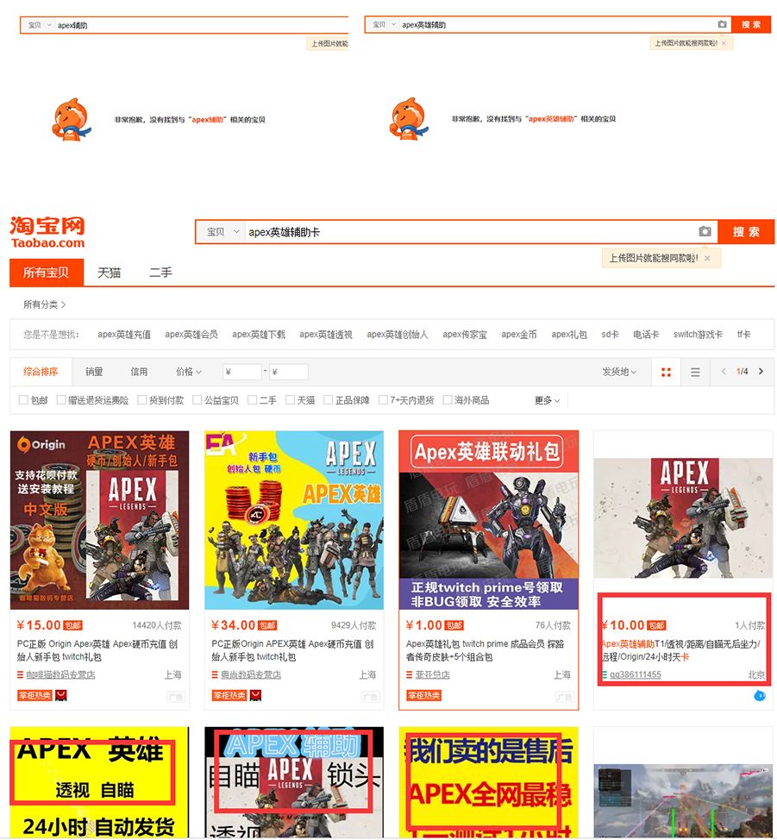This screenshot has height=840, width=777.
Task: Click shop icon beside 菲亚总店
Action: click(410, 674)
